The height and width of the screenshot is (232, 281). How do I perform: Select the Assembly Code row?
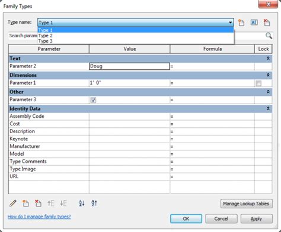tap(140, 117)
